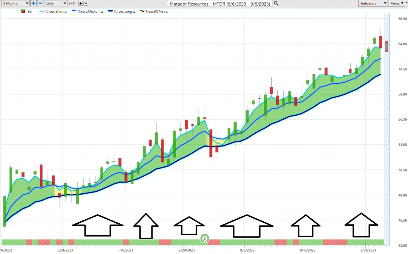
Task: Click the NeuralX.Max legend entry
Action: (x=155, y=12)
